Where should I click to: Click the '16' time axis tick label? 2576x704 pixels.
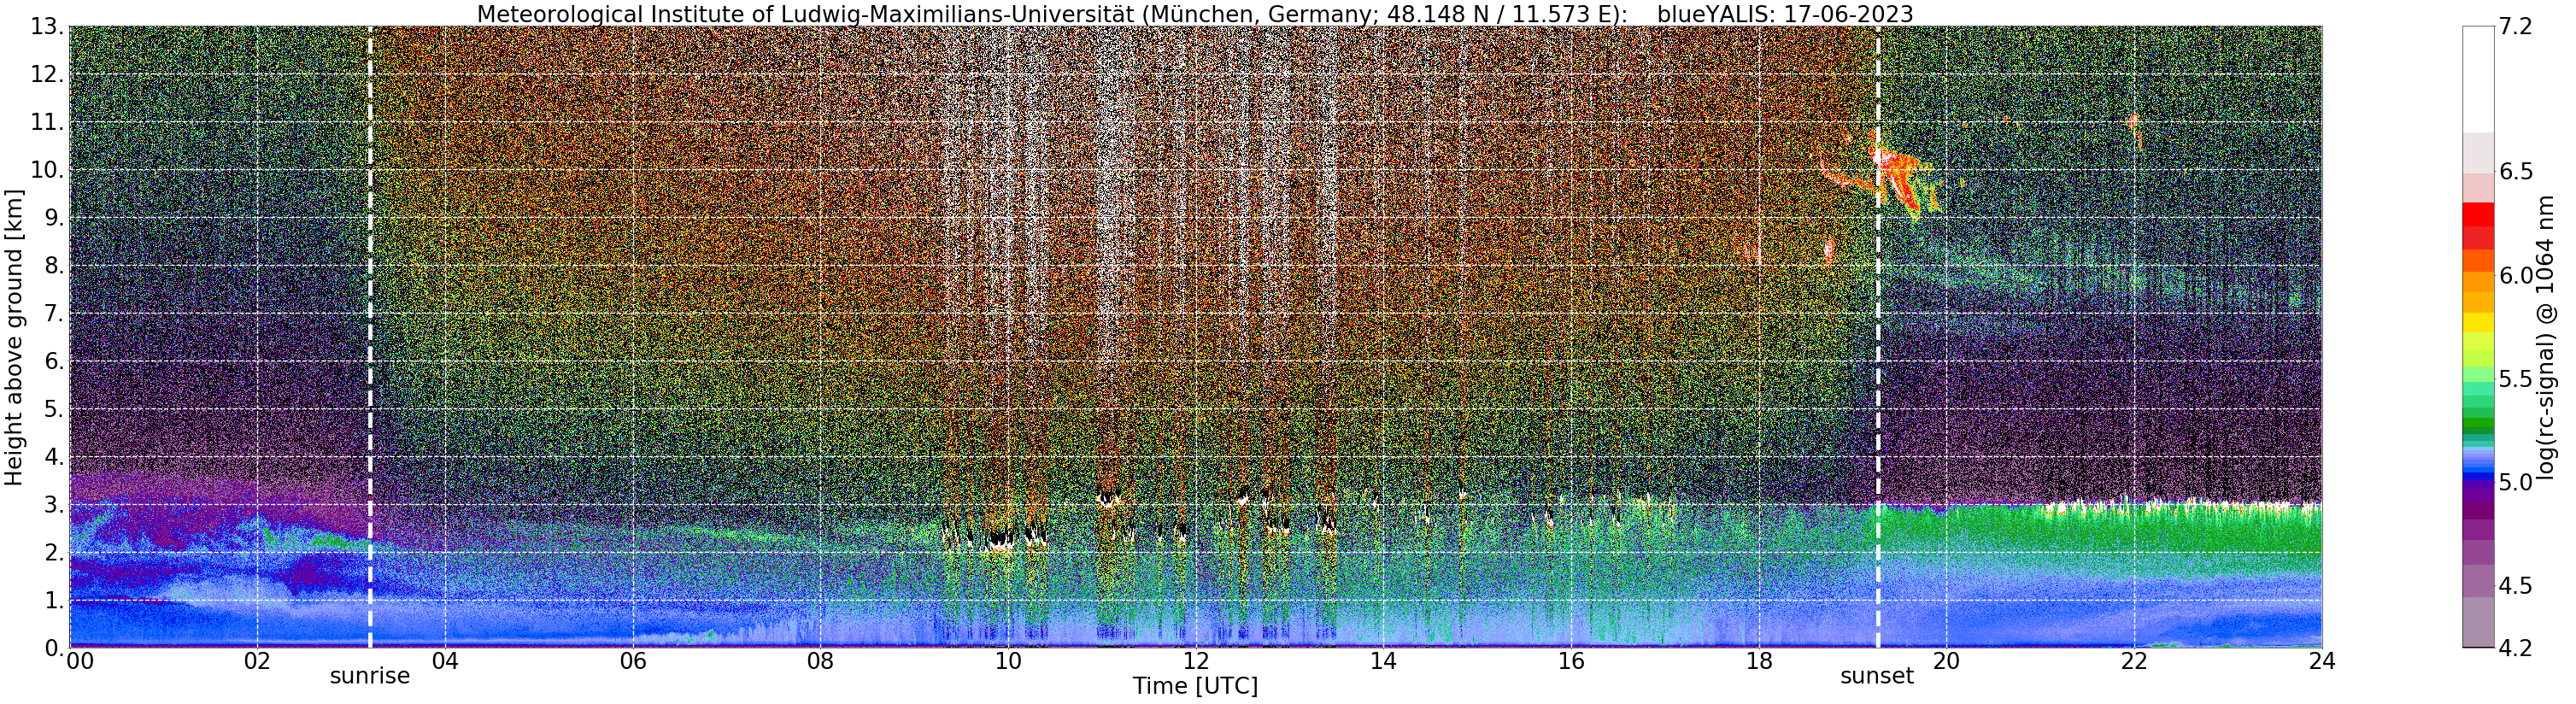pos(1571,661)
